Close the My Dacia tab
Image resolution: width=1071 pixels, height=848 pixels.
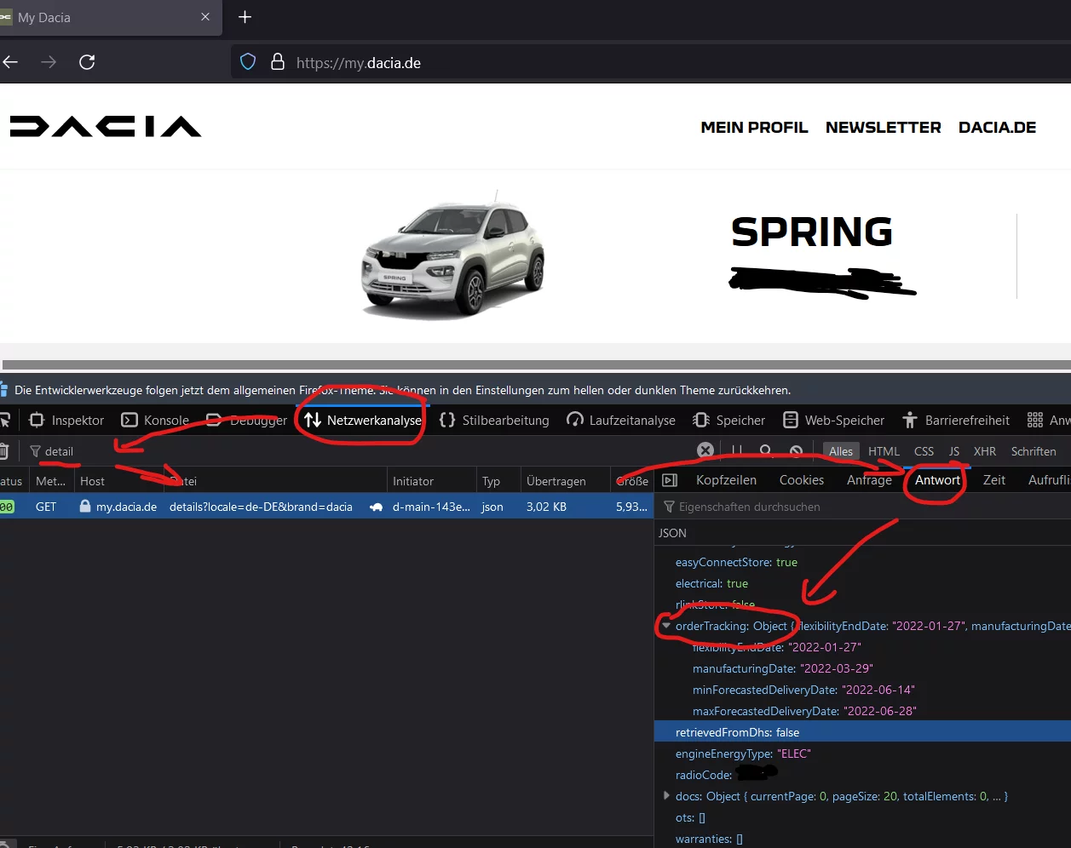[x=205, y=17]
